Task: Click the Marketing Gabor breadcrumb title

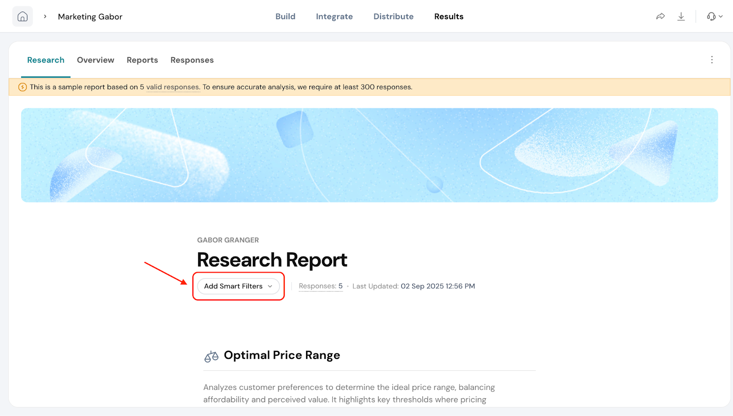Action: [90, 16]
